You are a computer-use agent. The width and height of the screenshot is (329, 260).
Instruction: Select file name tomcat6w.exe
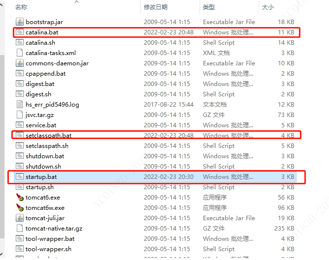click(x=45, y=208)
